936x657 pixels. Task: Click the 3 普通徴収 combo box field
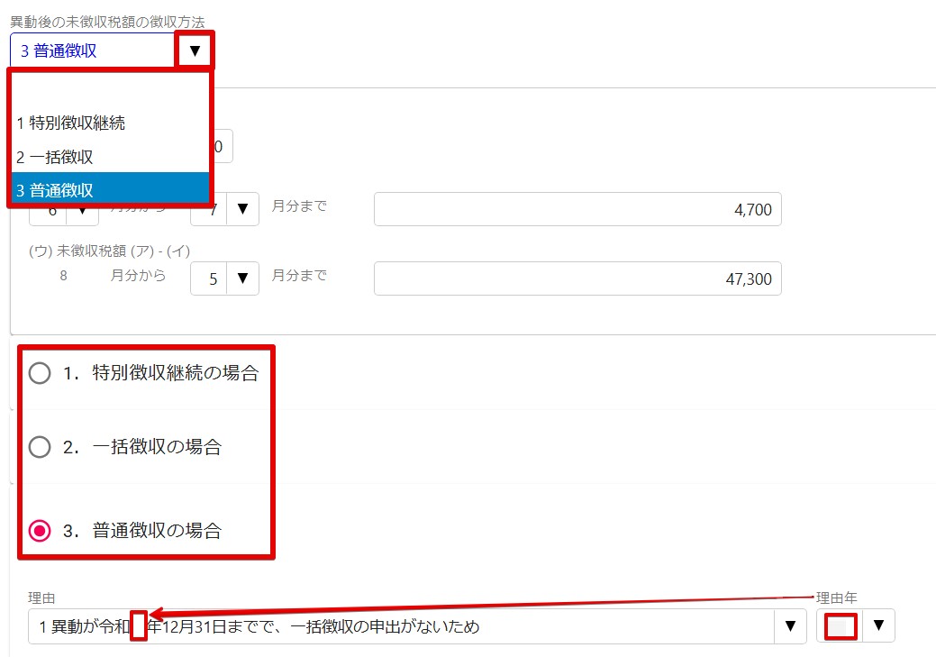93,50
